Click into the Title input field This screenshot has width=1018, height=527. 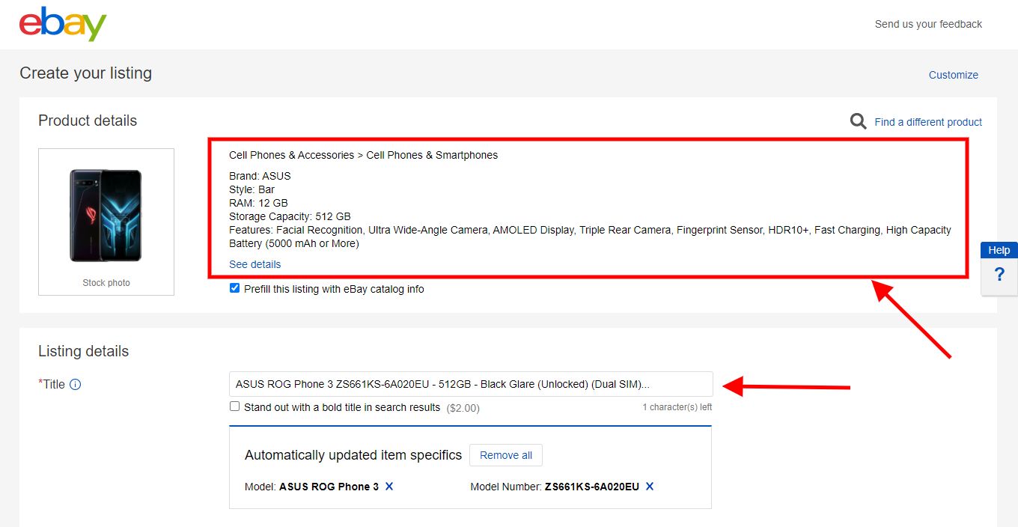coord(471,384)
